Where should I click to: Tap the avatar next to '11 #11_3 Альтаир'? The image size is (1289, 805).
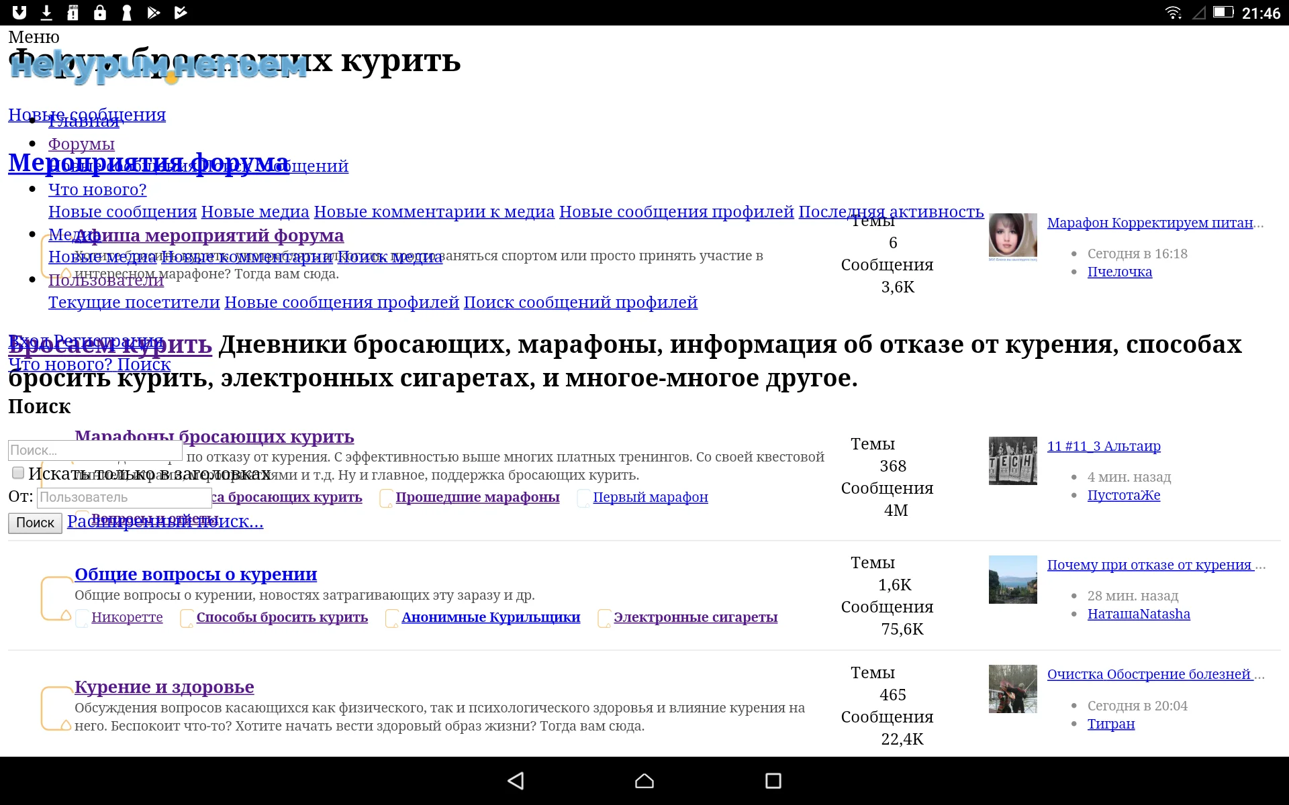[1012, 461]
